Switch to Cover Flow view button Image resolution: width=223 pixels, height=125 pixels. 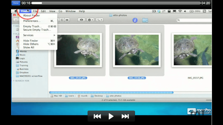click(67, 20)
